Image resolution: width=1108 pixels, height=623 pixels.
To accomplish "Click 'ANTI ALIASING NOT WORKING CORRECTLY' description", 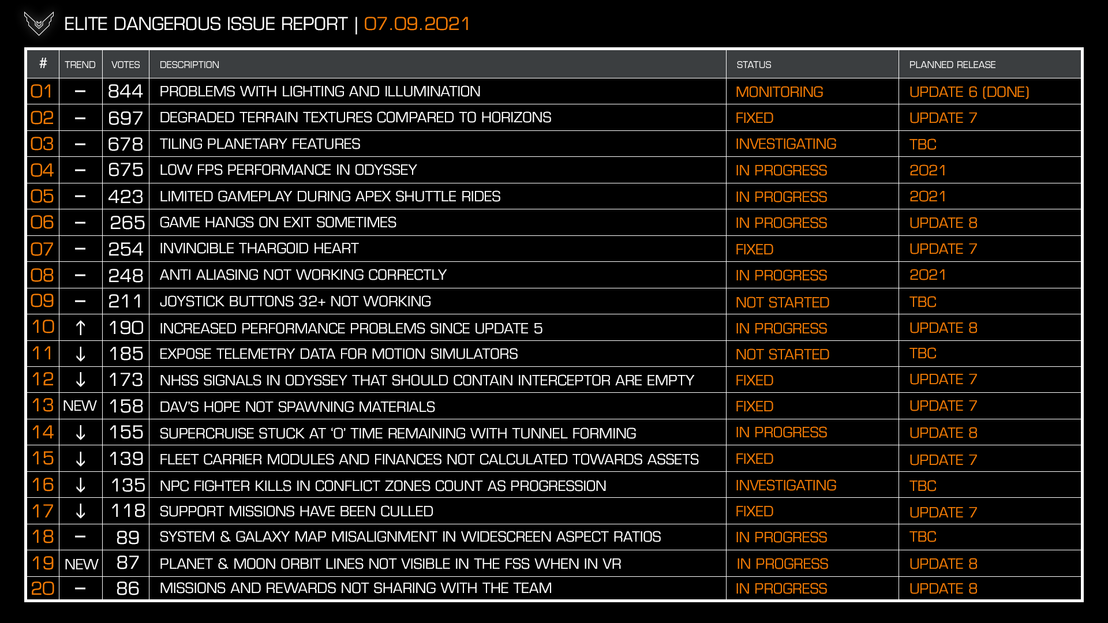I will 304,275.
